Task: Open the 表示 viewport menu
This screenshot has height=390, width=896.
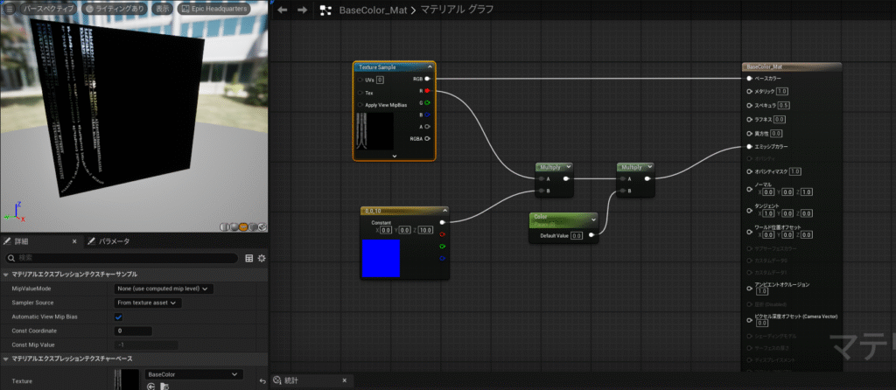Action: click(163, 9)
